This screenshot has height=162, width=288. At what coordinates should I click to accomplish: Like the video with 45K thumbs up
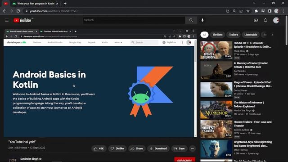99,148
